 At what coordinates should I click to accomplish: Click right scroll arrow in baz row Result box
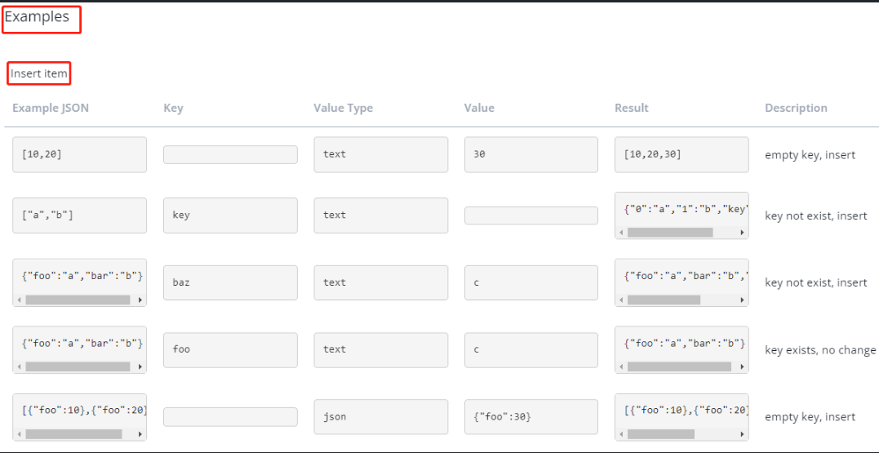[x=741, y=300]
